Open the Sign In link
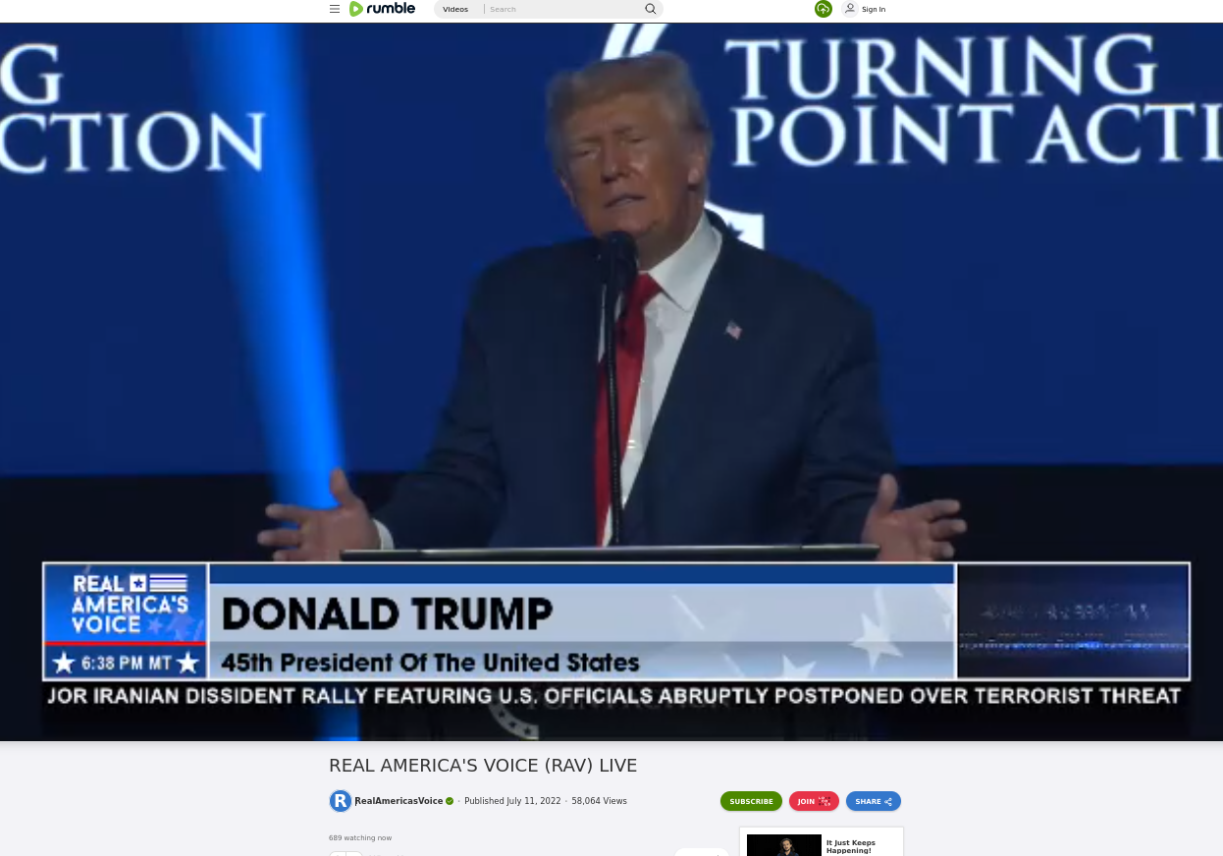 point(874,10)
